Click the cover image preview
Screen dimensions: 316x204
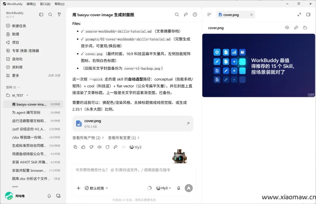[x=259, y=65]
